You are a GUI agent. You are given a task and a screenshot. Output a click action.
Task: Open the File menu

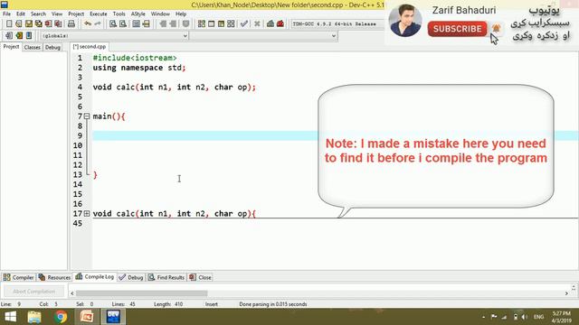click(6, 14)
